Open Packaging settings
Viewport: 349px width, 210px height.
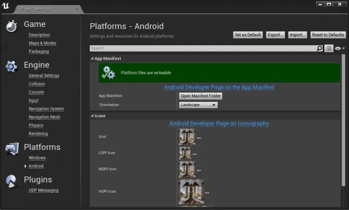[x=39, y=51]
